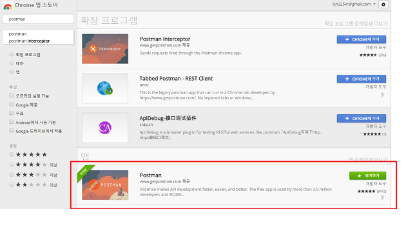Select the 확장 프로그램 radio filter
Image resolution: width=406 pixels, height=249 pixels.
click(12, 54)
